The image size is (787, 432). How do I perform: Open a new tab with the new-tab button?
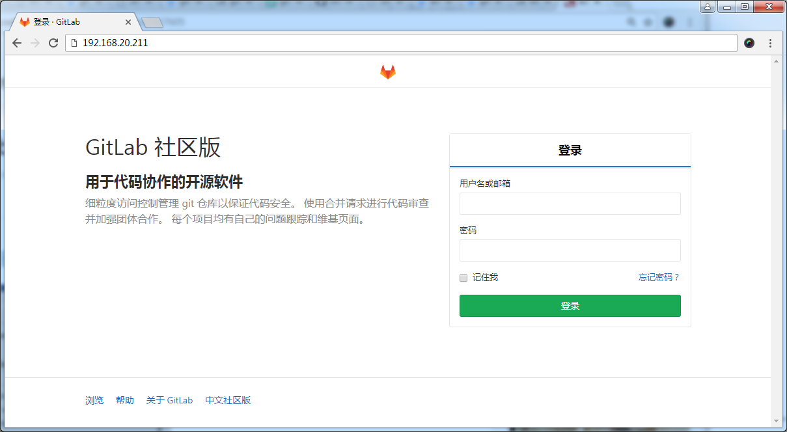tap(152, 23)
